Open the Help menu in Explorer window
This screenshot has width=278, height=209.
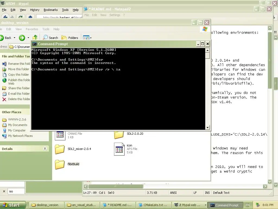[56, 29]
